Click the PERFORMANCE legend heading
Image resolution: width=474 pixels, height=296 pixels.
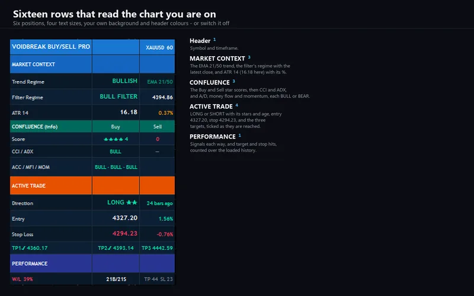pyautogui.click(x=213, y=137)
